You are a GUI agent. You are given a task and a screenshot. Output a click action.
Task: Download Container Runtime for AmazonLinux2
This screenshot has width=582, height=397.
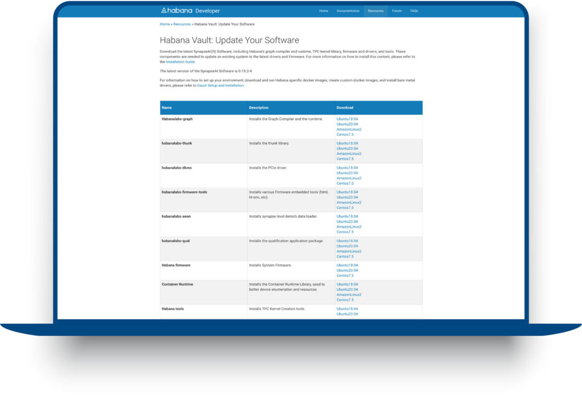coord(349,295)
